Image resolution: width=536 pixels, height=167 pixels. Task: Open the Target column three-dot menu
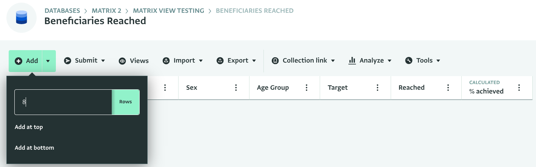377,88
